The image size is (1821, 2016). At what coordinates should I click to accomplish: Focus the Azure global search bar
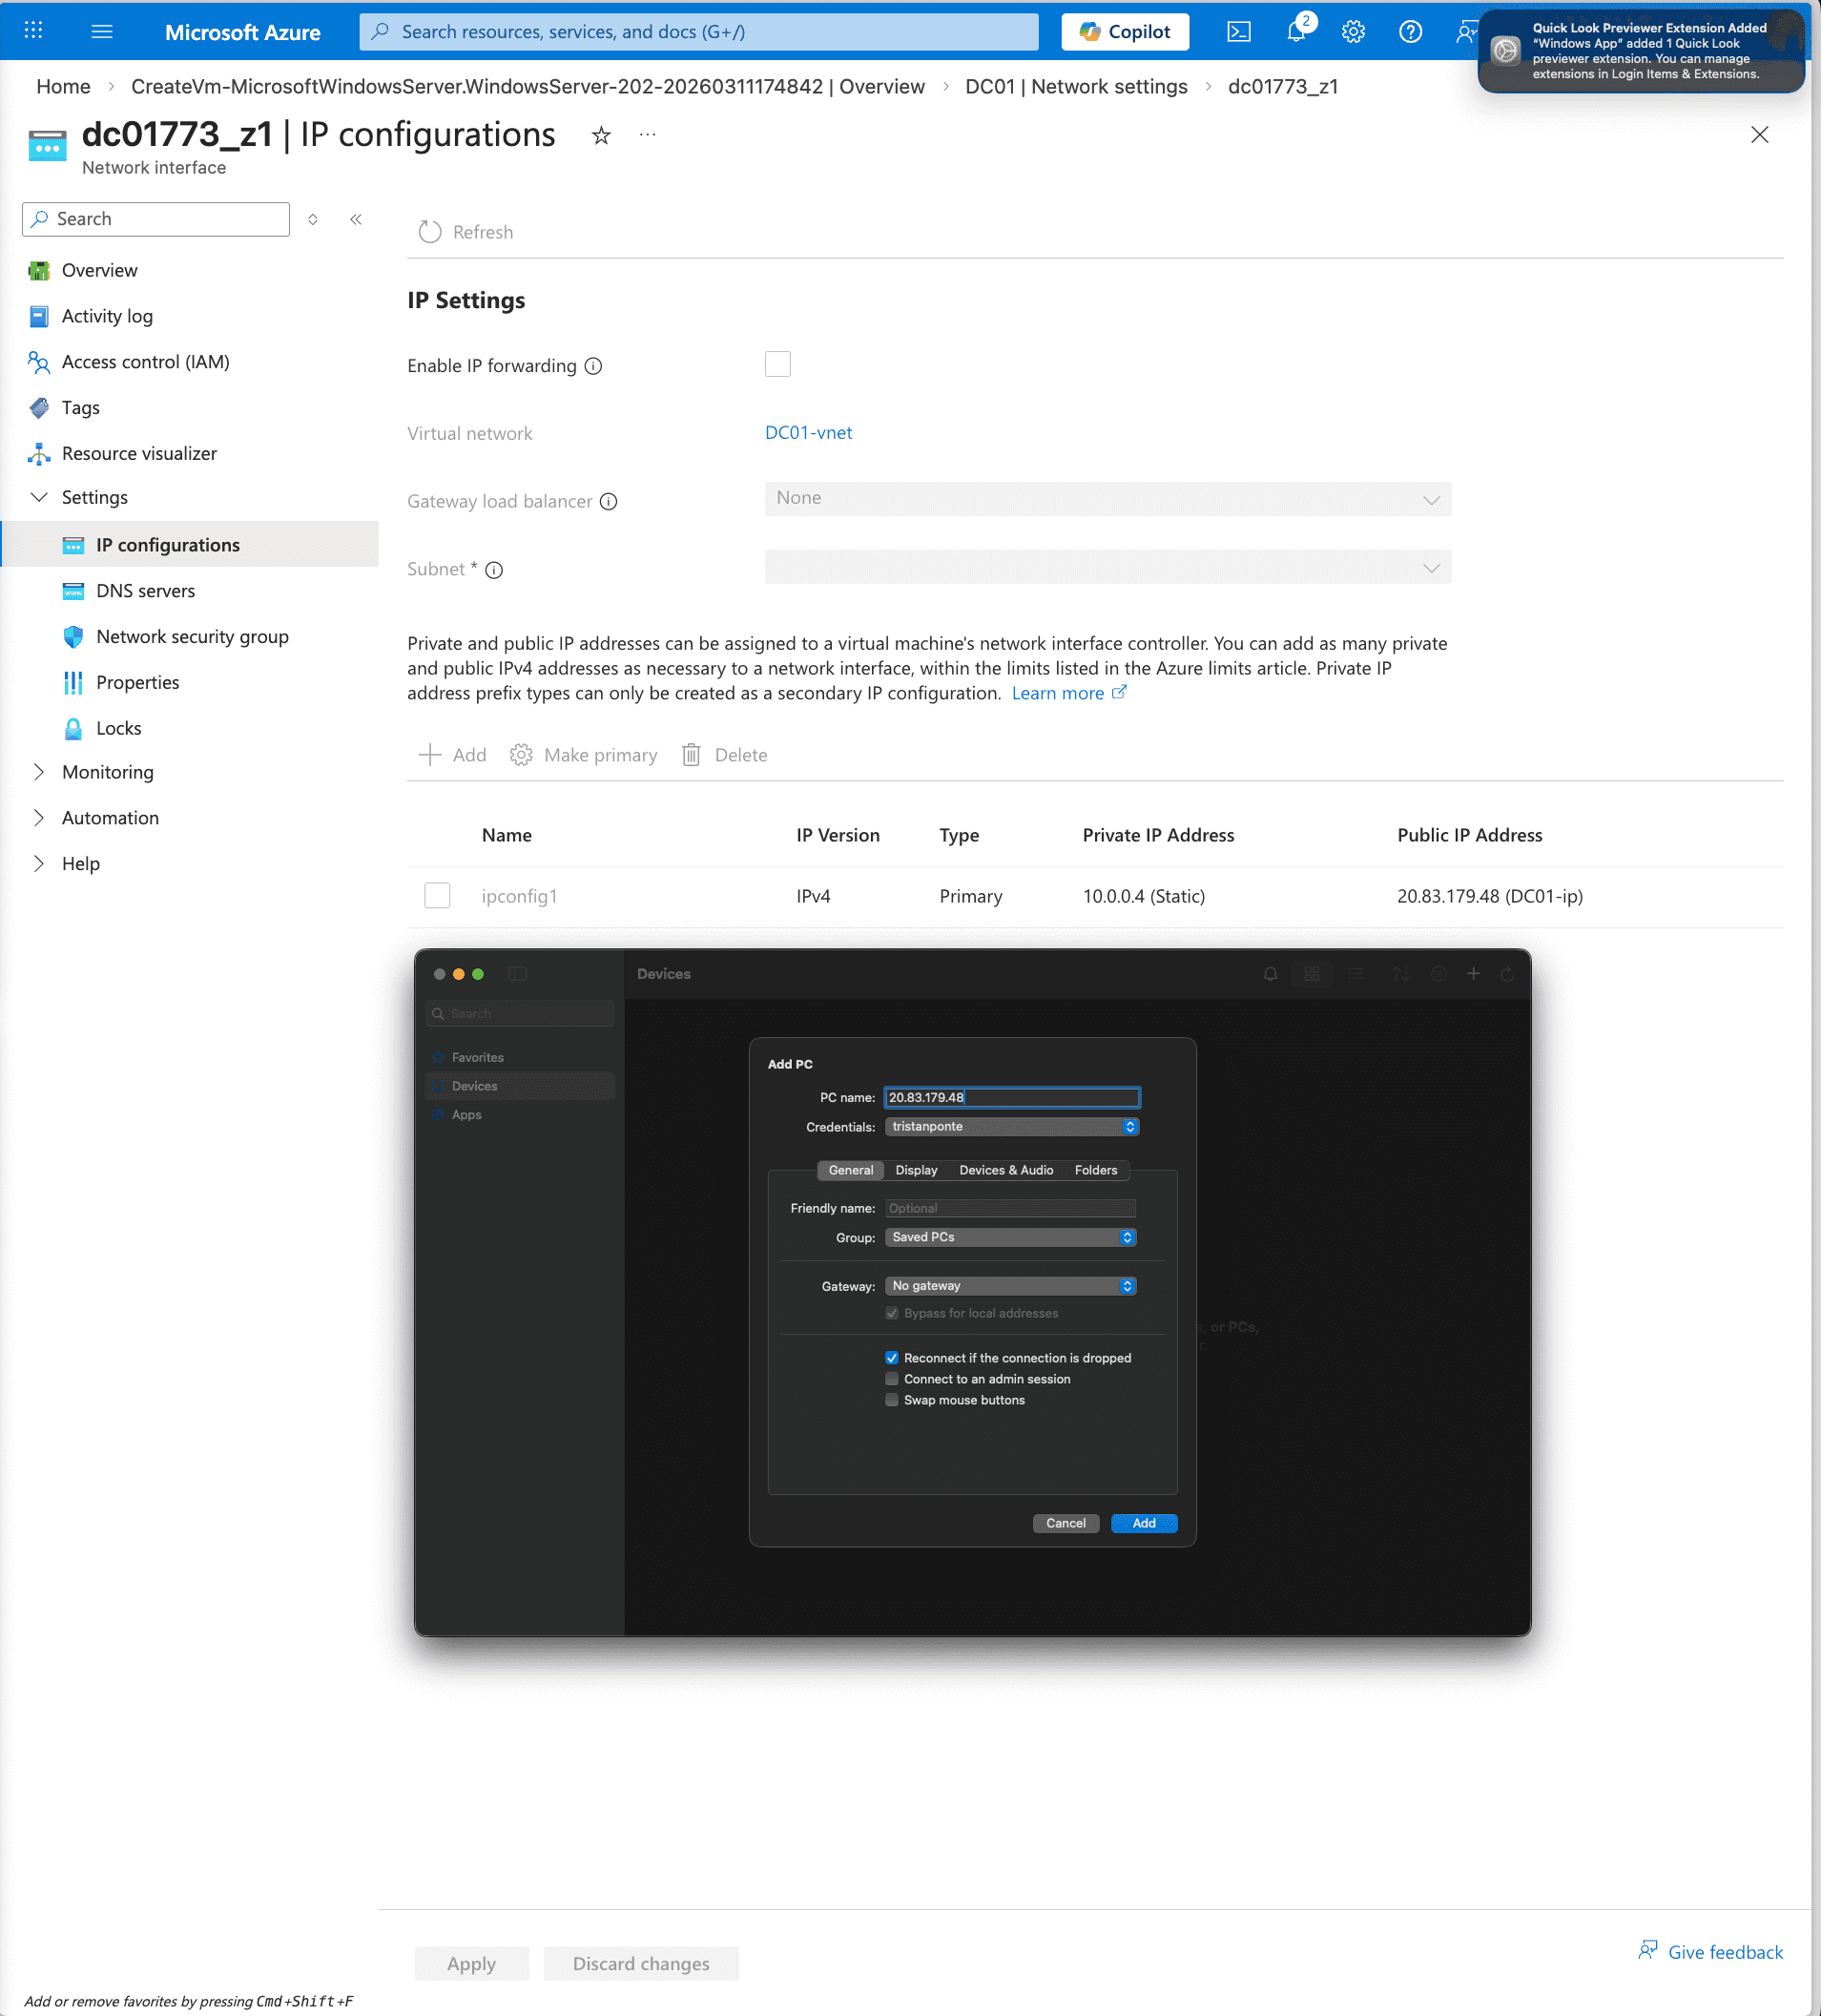click(x=699, y=31)
